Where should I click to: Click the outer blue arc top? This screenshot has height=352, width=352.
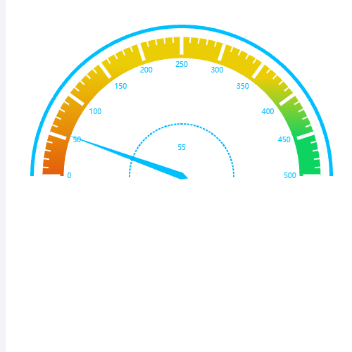182,26
